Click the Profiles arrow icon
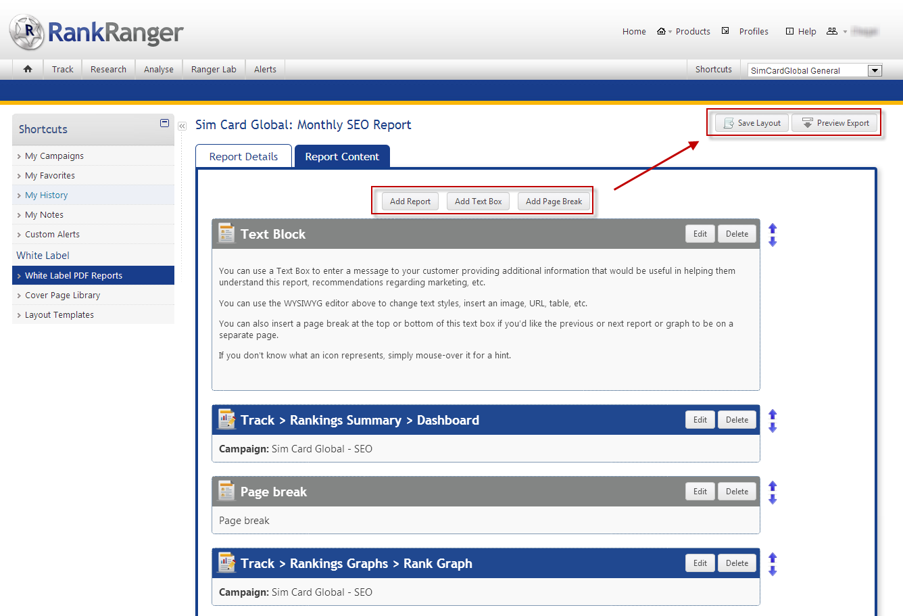This screenshot has width=903, height=616. (725, 31)
